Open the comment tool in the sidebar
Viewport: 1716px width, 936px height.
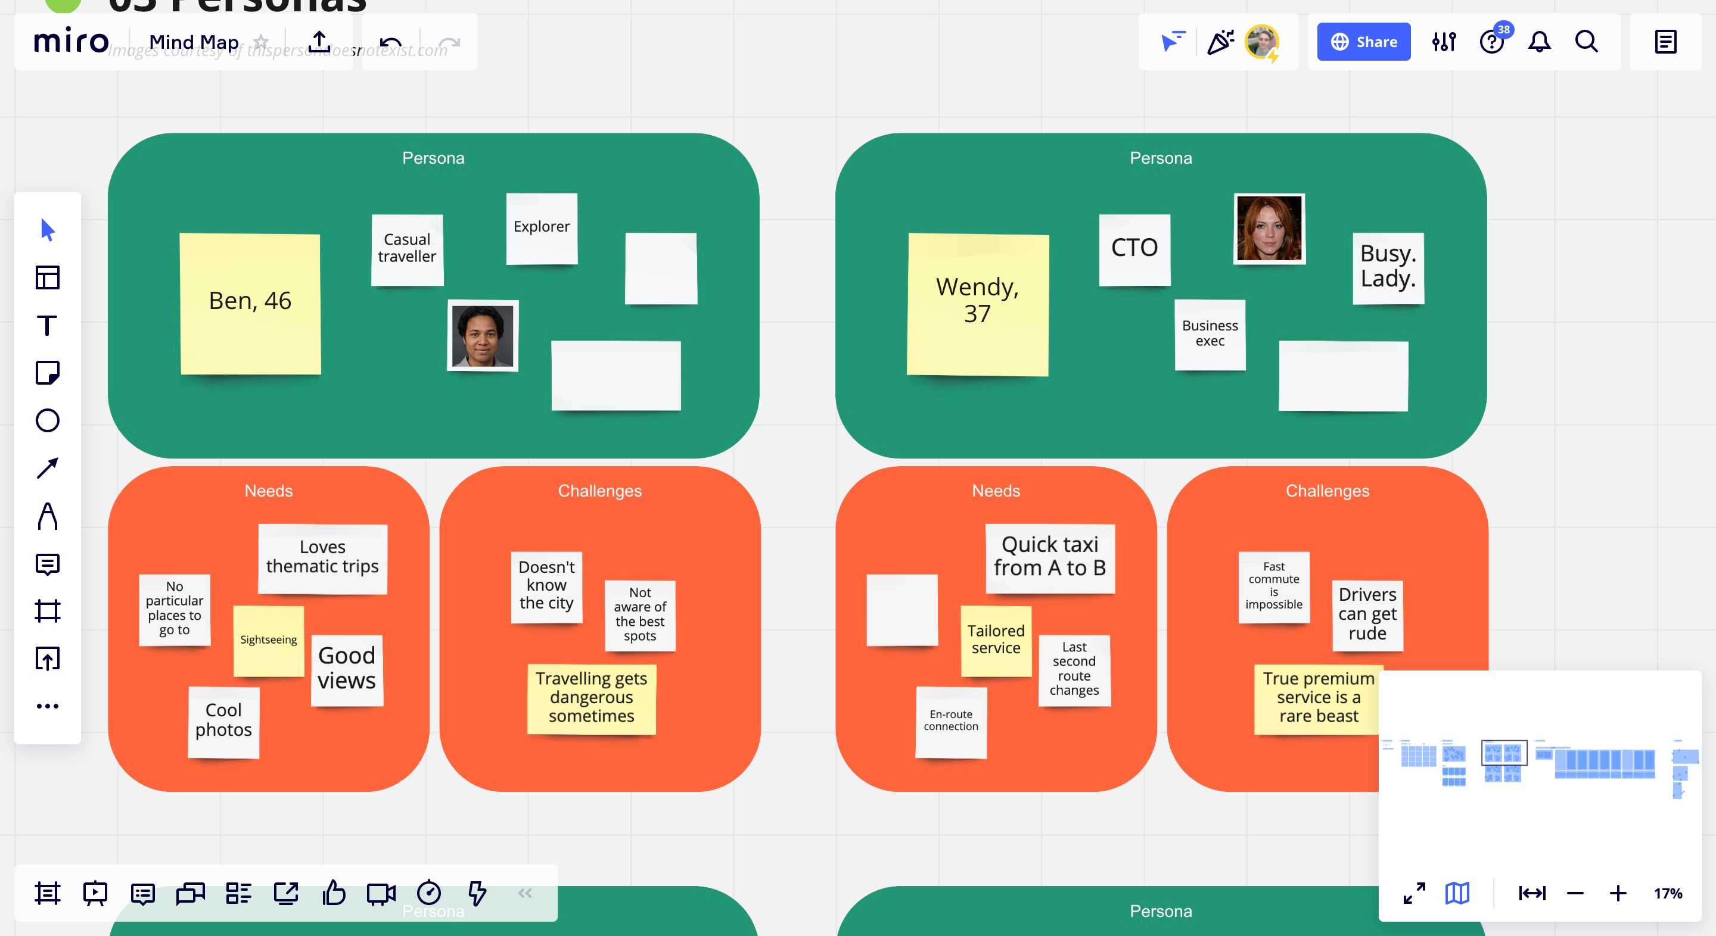pyautogui.click(x=47, y=564)
